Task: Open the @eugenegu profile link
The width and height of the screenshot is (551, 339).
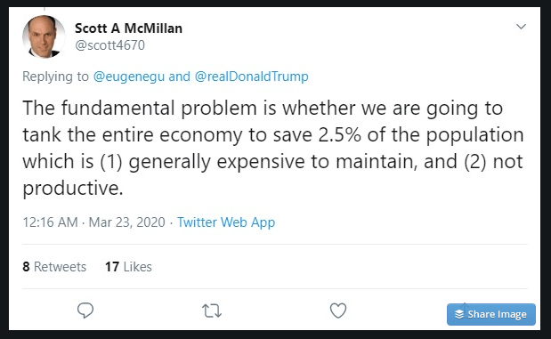Action: click(x=128, y=77)
